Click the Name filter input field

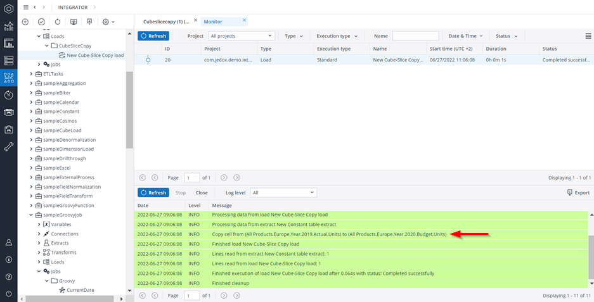416,36
